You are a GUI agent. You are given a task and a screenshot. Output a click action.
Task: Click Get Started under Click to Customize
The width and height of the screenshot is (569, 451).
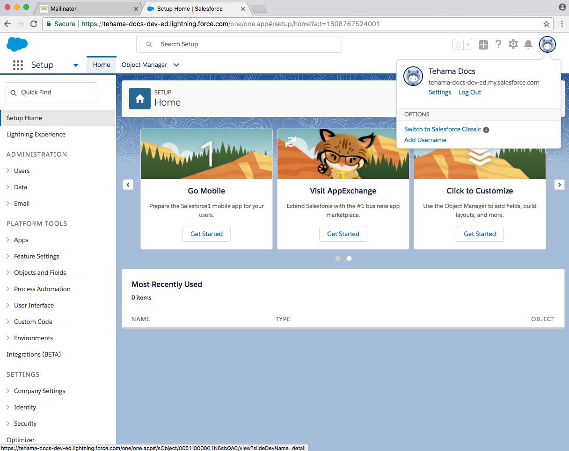tap(480, 234)
